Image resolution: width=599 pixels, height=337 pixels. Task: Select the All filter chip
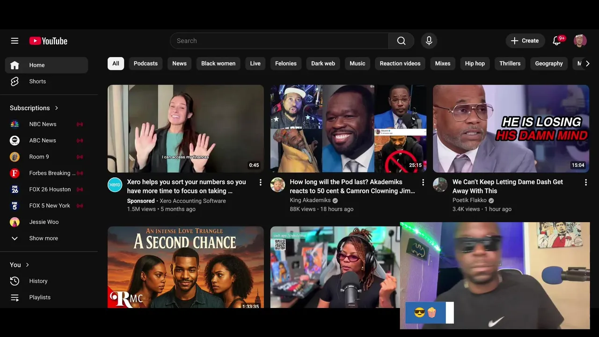click(116, 64)
